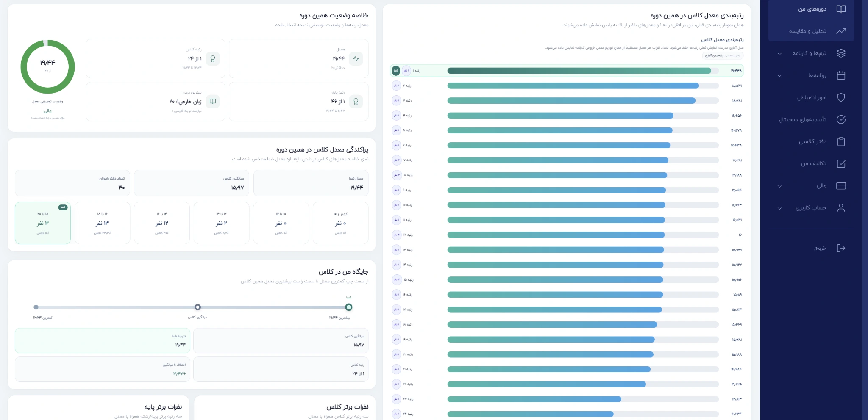
Task: Click the نفرات برتر پایه heading
Action: (163, 407)
